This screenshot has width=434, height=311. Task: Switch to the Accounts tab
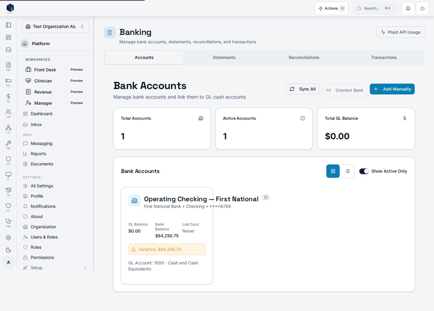point(144,57)
